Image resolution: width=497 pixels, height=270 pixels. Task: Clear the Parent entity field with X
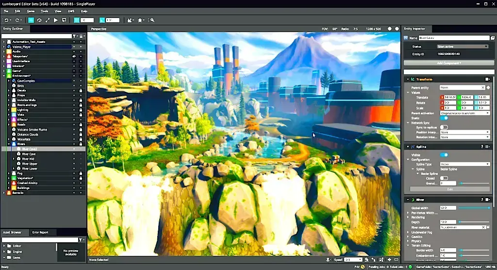pyautogui.click(x=483, y=87)
